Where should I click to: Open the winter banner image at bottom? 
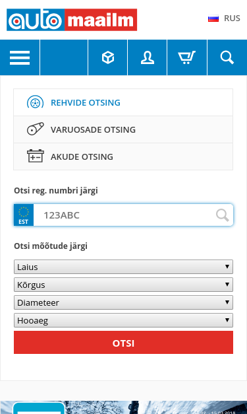point(124,407)
